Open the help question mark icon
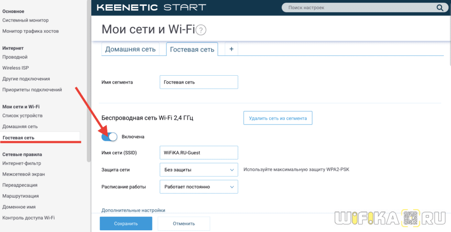 coord(201,30)
